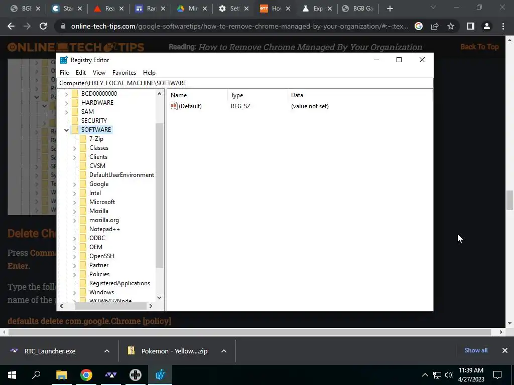Screen dimensions: 514x385
Task: Click Registry Editor icon on taskbar
Action: (x=160, y=375)
